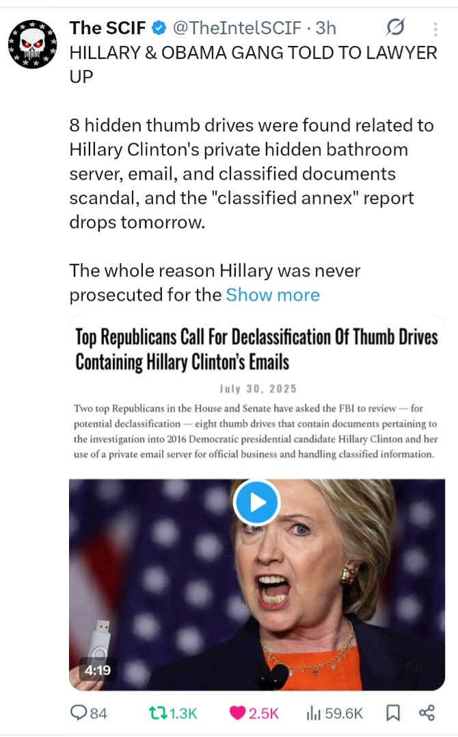This screenshot has height=737, width=458.
Task: Toggle the bookmark icon
Action: click(x=393, y=713)
